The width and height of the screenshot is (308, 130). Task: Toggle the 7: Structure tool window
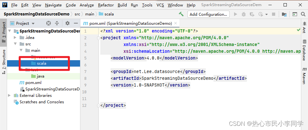pyautogui.click(x=4, y=61)
